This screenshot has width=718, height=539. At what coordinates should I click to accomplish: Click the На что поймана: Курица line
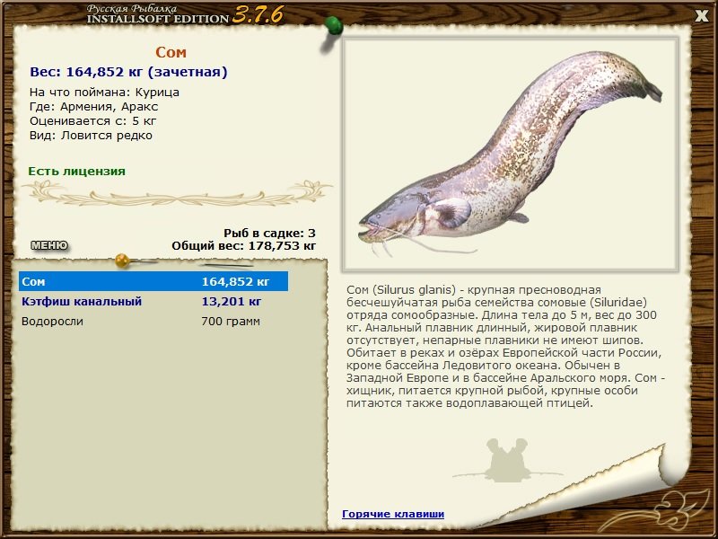(104, 93)
